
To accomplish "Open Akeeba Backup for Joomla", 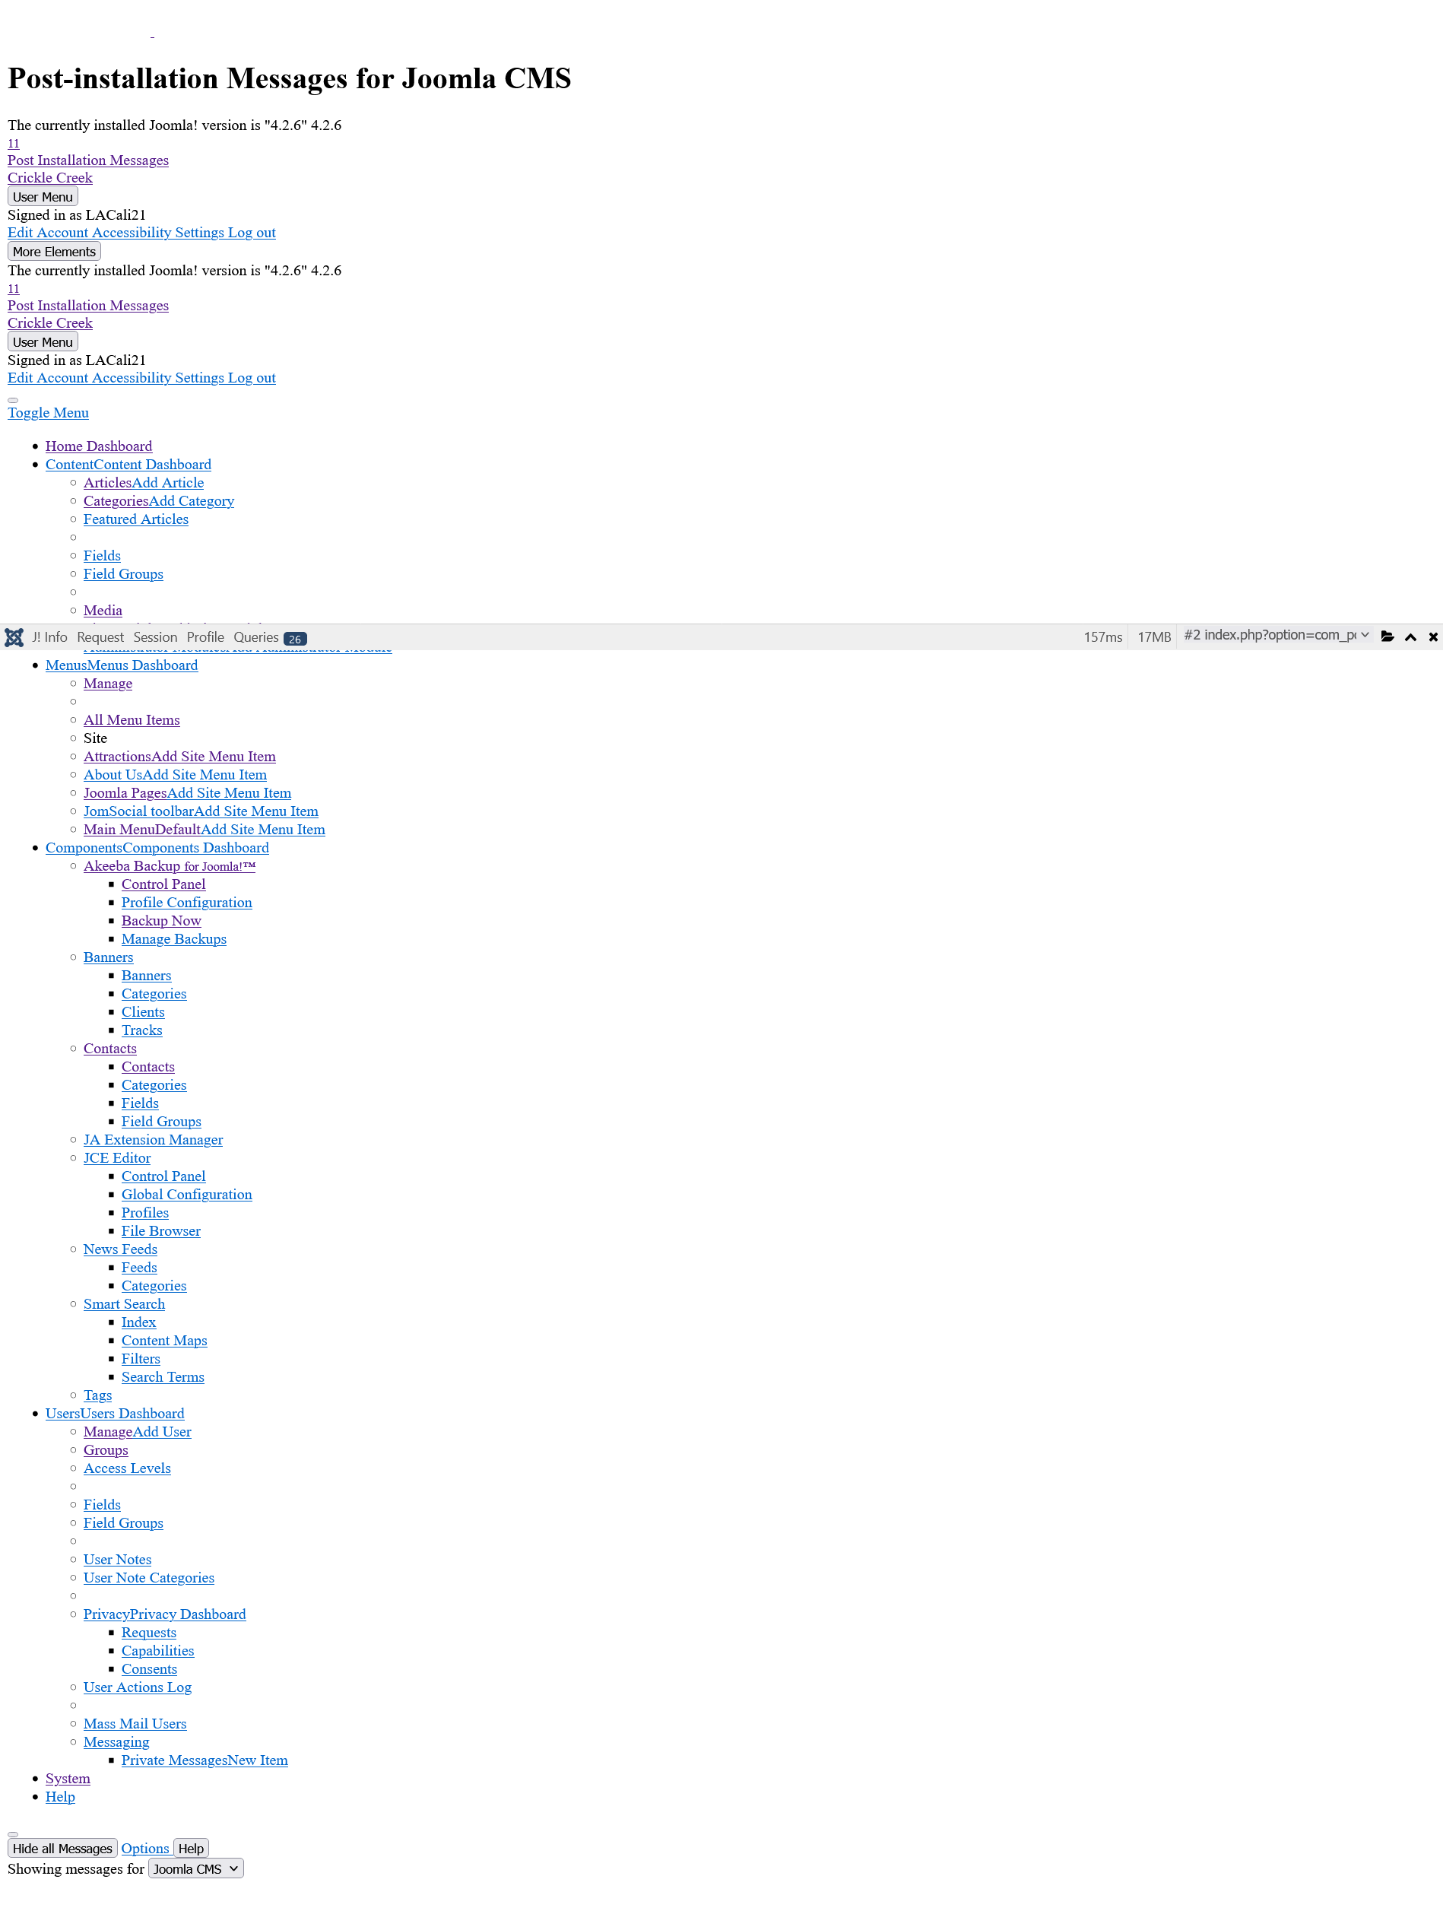I will point(170,866).
